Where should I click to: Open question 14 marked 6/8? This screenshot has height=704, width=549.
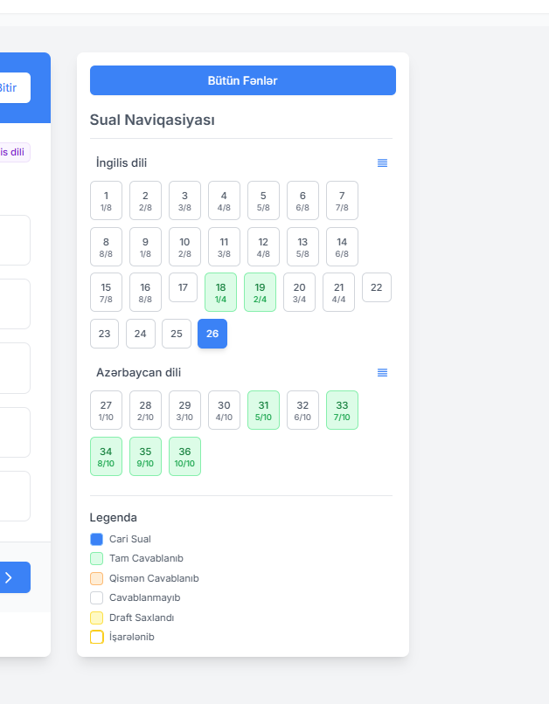tap(342, 246)
